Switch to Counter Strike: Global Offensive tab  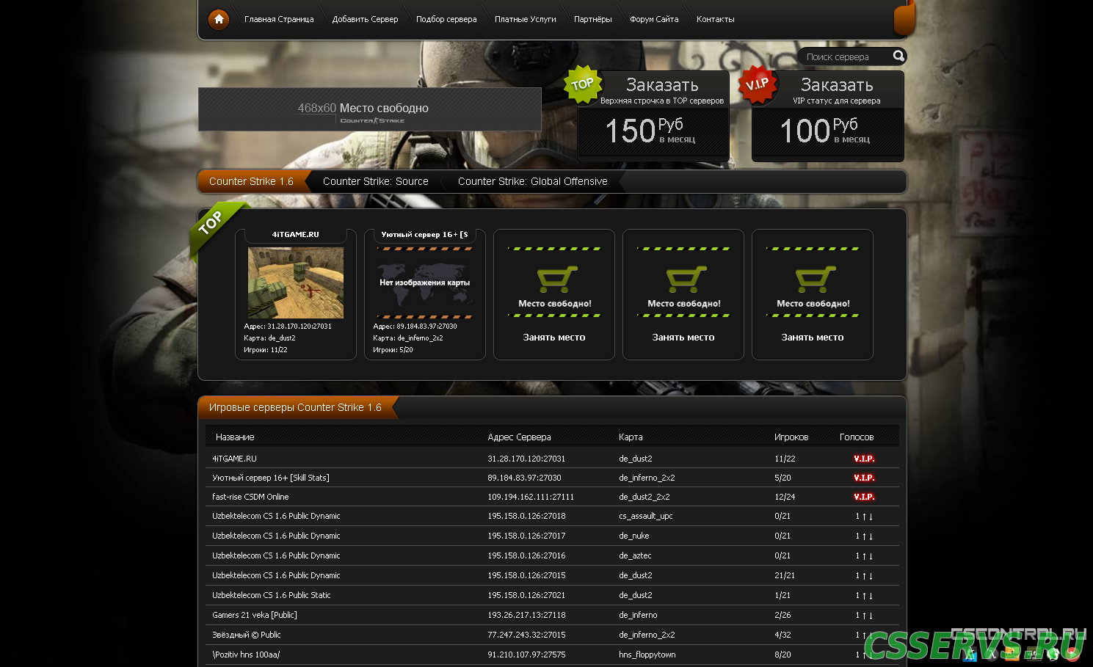533,181
